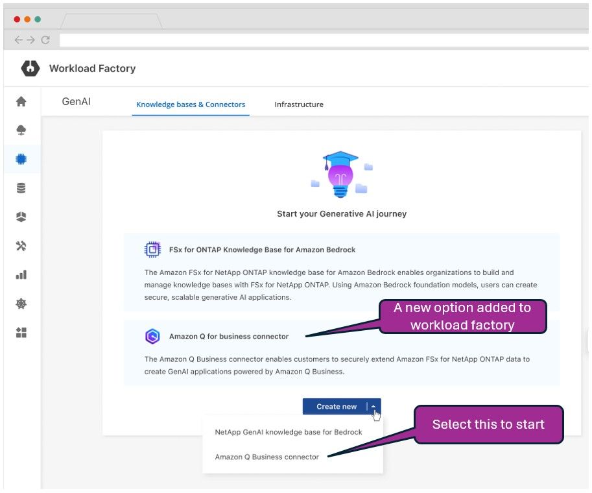
Task: Choose NetApp GenAI knowledge base for Bedrock
Action: click(x=289, y=432)
